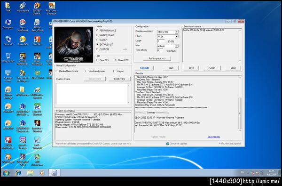This screenshot has width=282, height=186.
Task: Launch the EVEREST Ultimate desktop shortcut
Action: tap(37, 8)
